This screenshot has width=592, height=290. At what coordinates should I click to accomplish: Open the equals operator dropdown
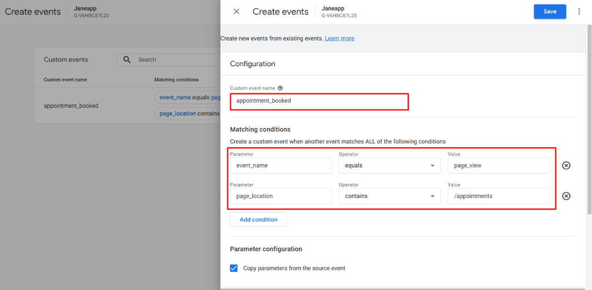coord(390,165)
